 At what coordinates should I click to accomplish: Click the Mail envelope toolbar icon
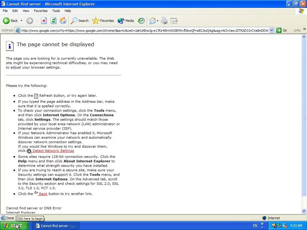click(153, 21)
